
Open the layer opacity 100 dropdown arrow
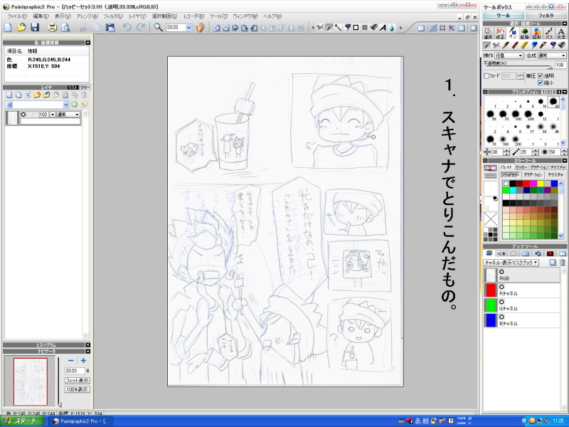(x=53, y=115)
